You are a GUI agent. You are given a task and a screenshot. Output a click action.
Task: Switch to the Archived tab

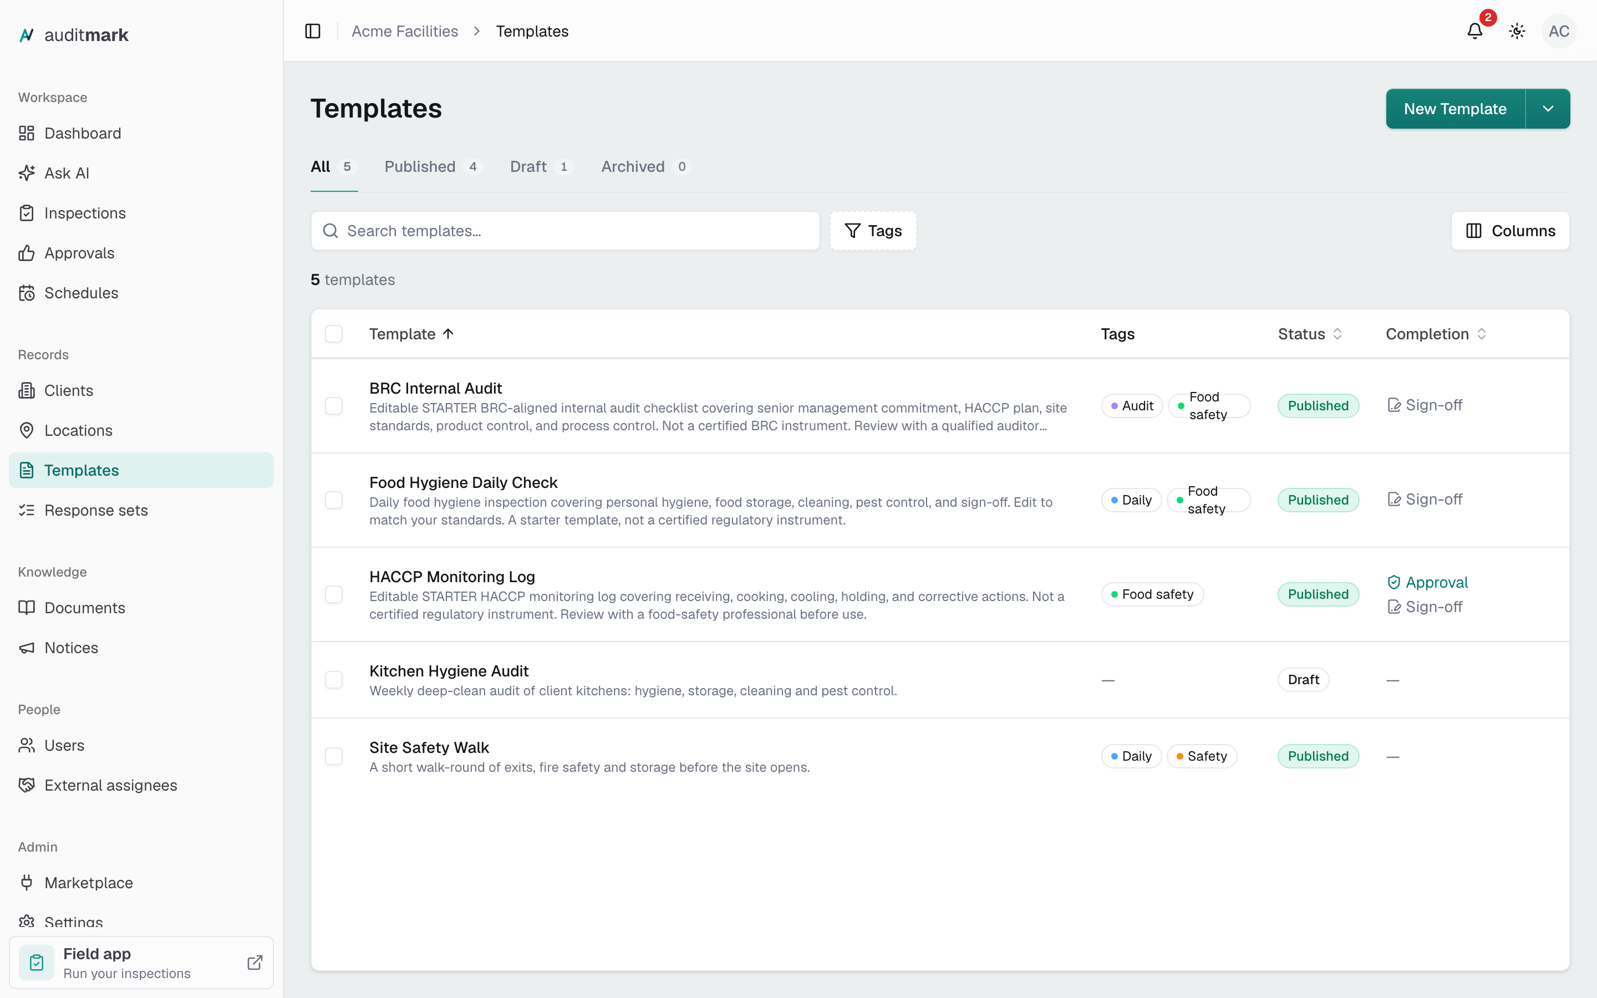pyautogui.click(x=645, y=167)
